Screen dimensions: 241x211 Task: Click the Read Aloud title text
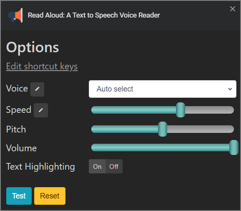pos(94,15)
